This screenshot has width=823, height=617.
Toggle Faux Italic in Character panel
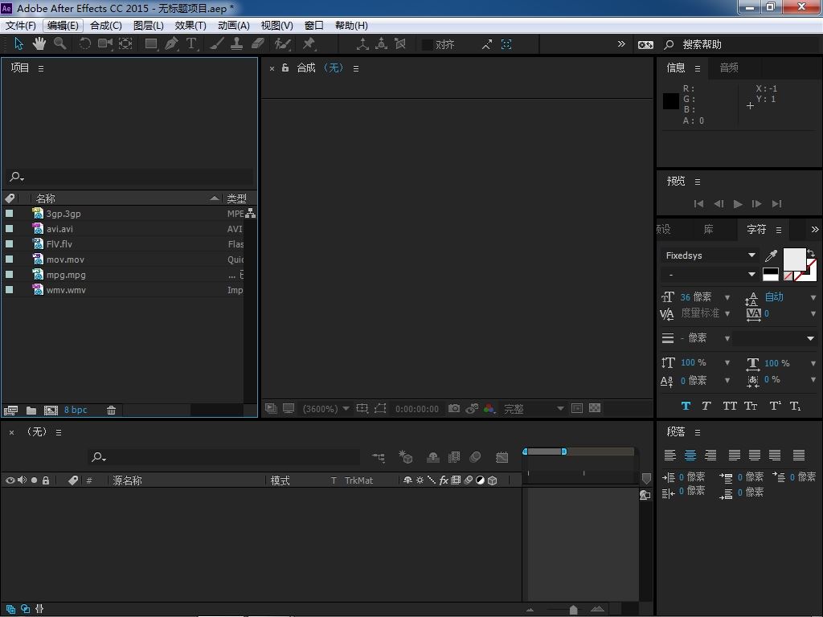pyautogui.click(x=706, y=406)
